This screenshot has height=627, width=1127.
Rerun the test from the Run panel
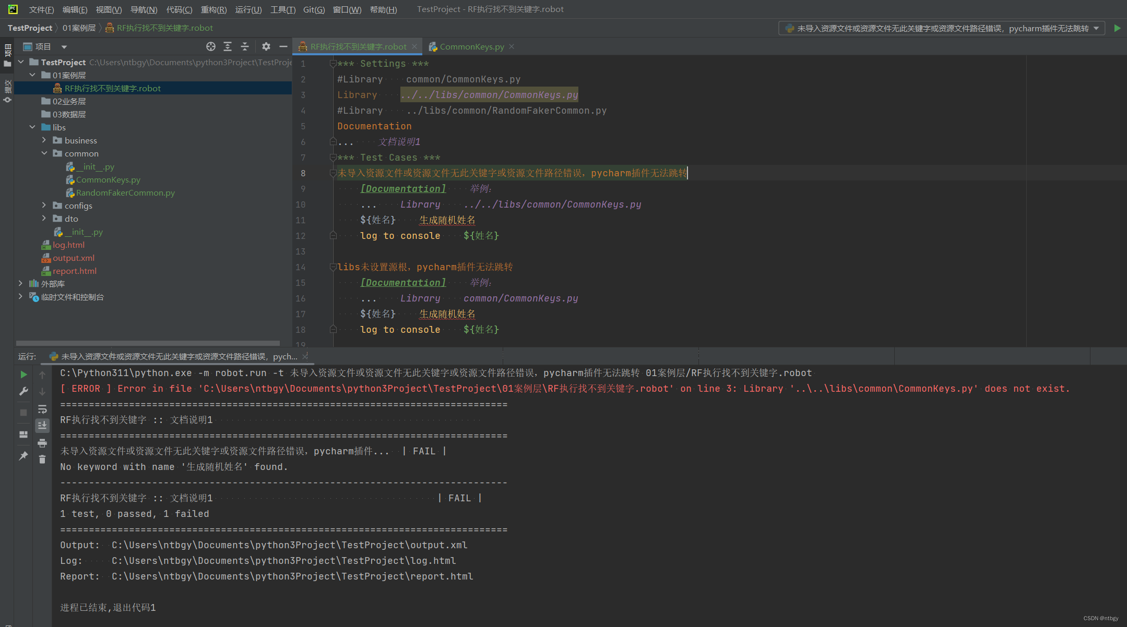pos(23,375)
